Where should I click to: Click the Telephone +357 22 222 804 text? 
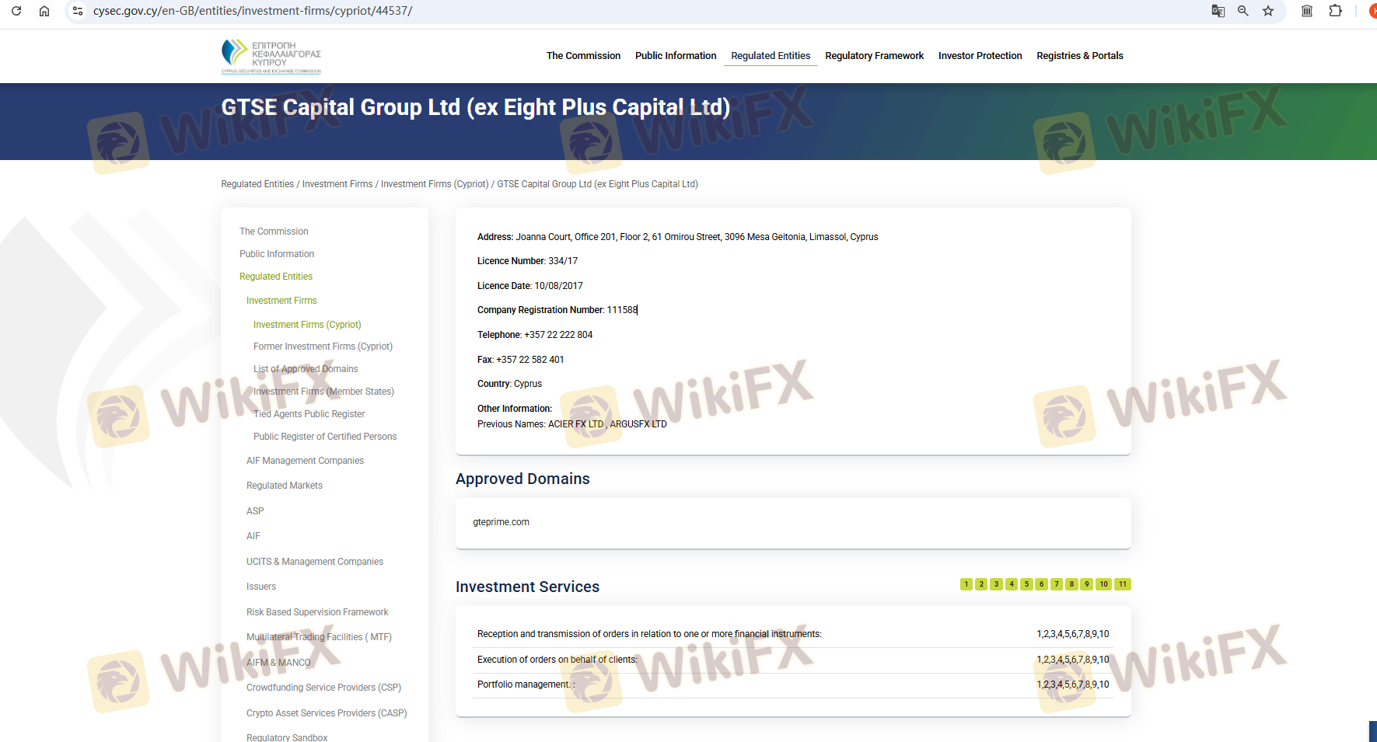(535, 335)
